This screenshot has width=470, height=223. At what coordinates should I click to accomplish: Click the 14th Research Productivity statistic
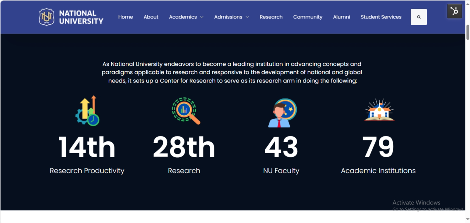(x=87, y=147)
